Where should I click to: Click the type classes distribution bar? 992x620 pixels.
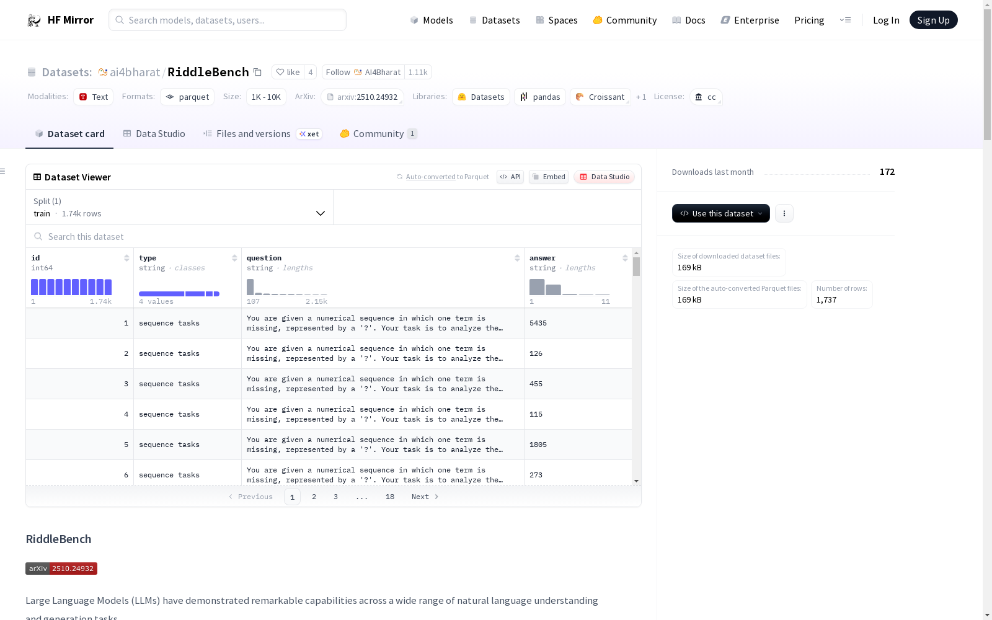coord(179,294)
